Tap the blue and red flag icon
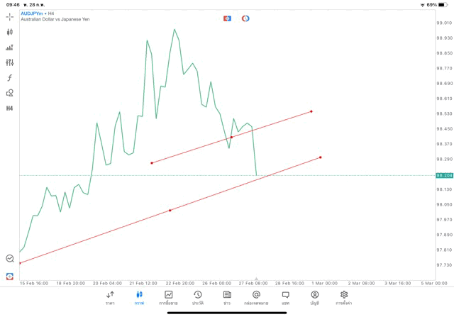The image size is (454, 317). click(227, 18)
